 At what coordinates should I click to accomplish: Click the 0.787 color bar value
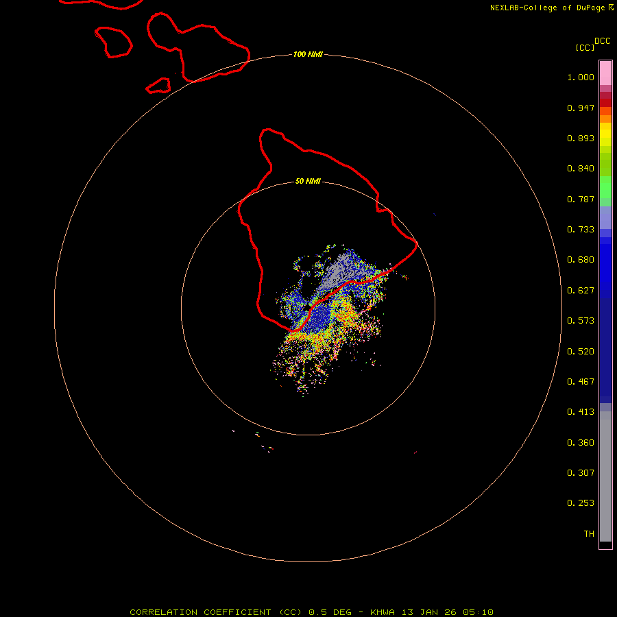581,199
